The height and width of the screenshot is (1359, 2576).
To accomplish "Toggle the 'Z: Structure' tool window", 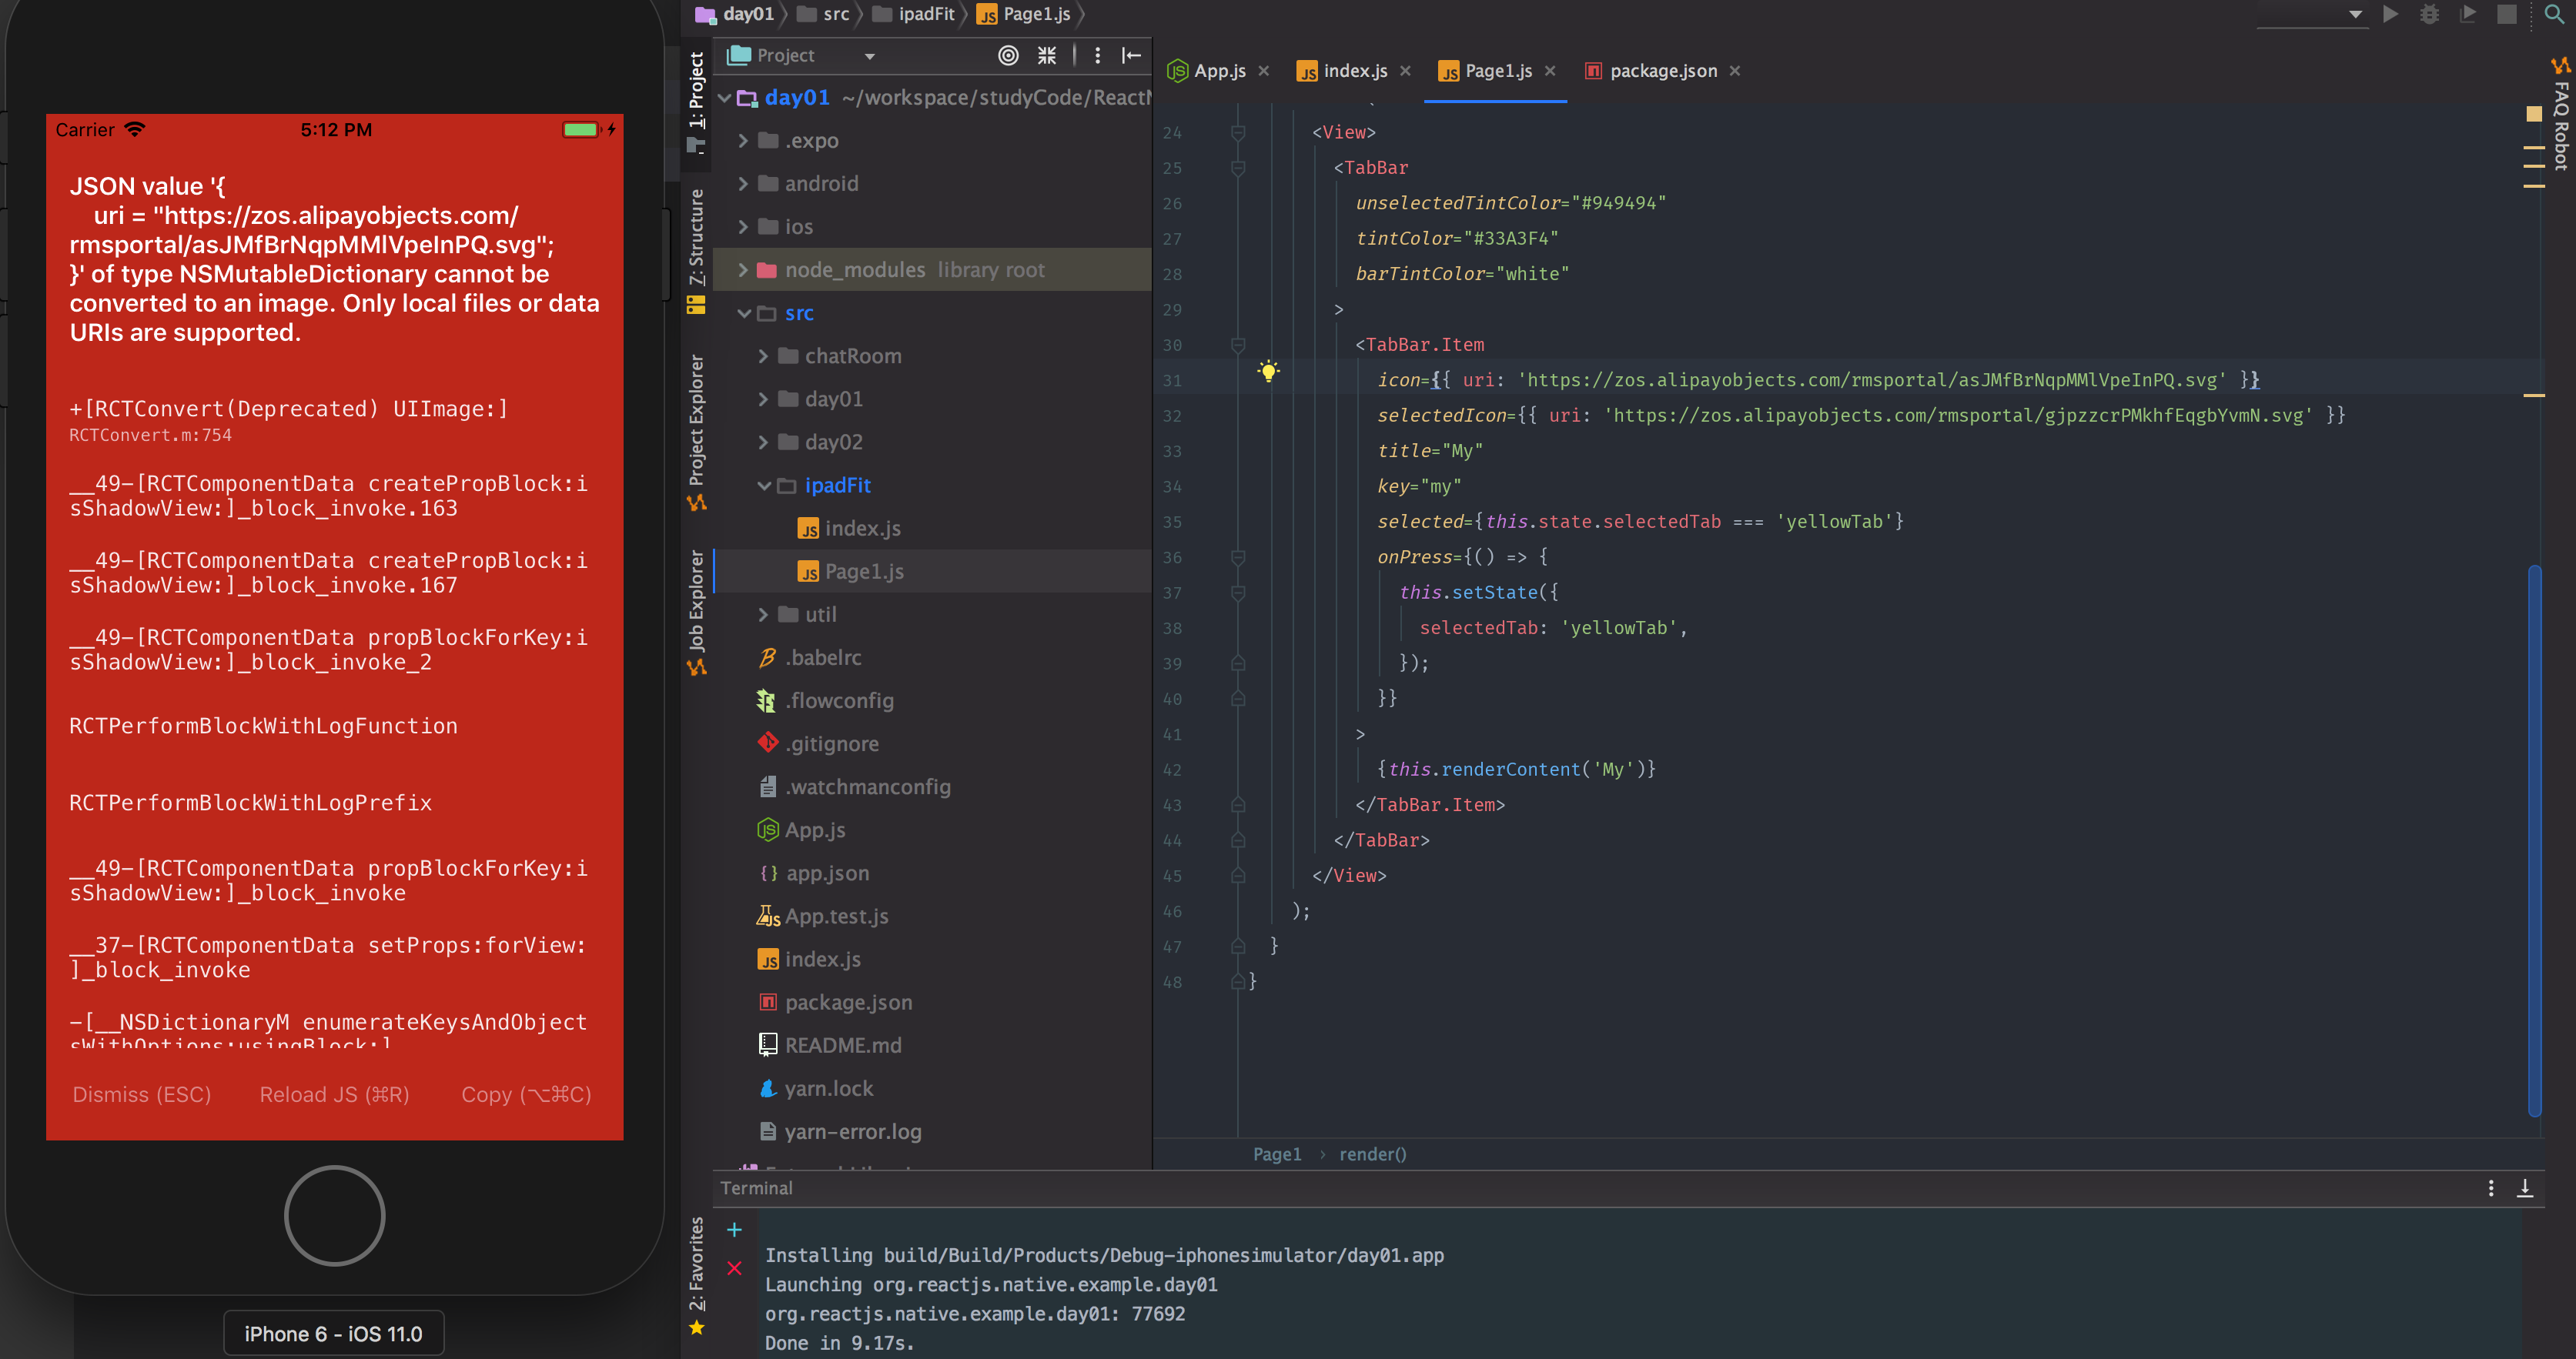I will coord(698,243).
